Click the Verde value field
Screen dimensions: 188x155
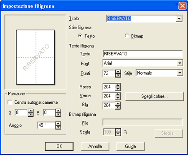point(109,96)
